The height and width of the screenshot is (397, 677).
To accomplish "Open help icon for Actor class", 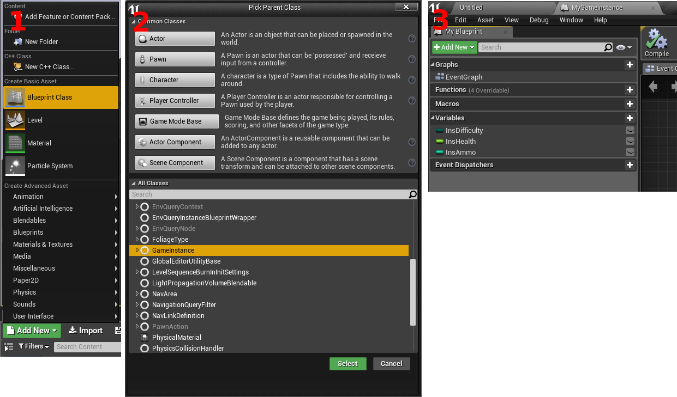I will point(412,39).
